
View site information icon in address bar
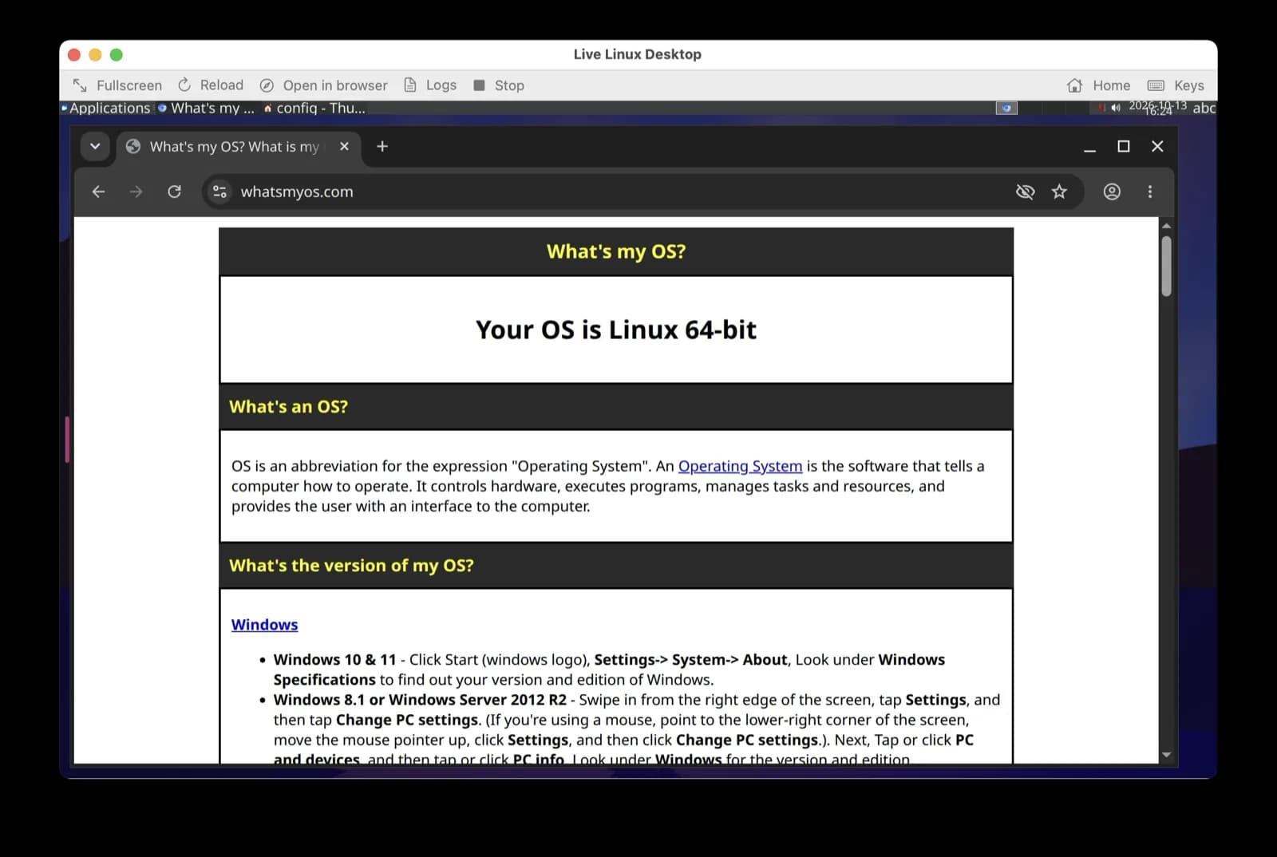[219, 192]
